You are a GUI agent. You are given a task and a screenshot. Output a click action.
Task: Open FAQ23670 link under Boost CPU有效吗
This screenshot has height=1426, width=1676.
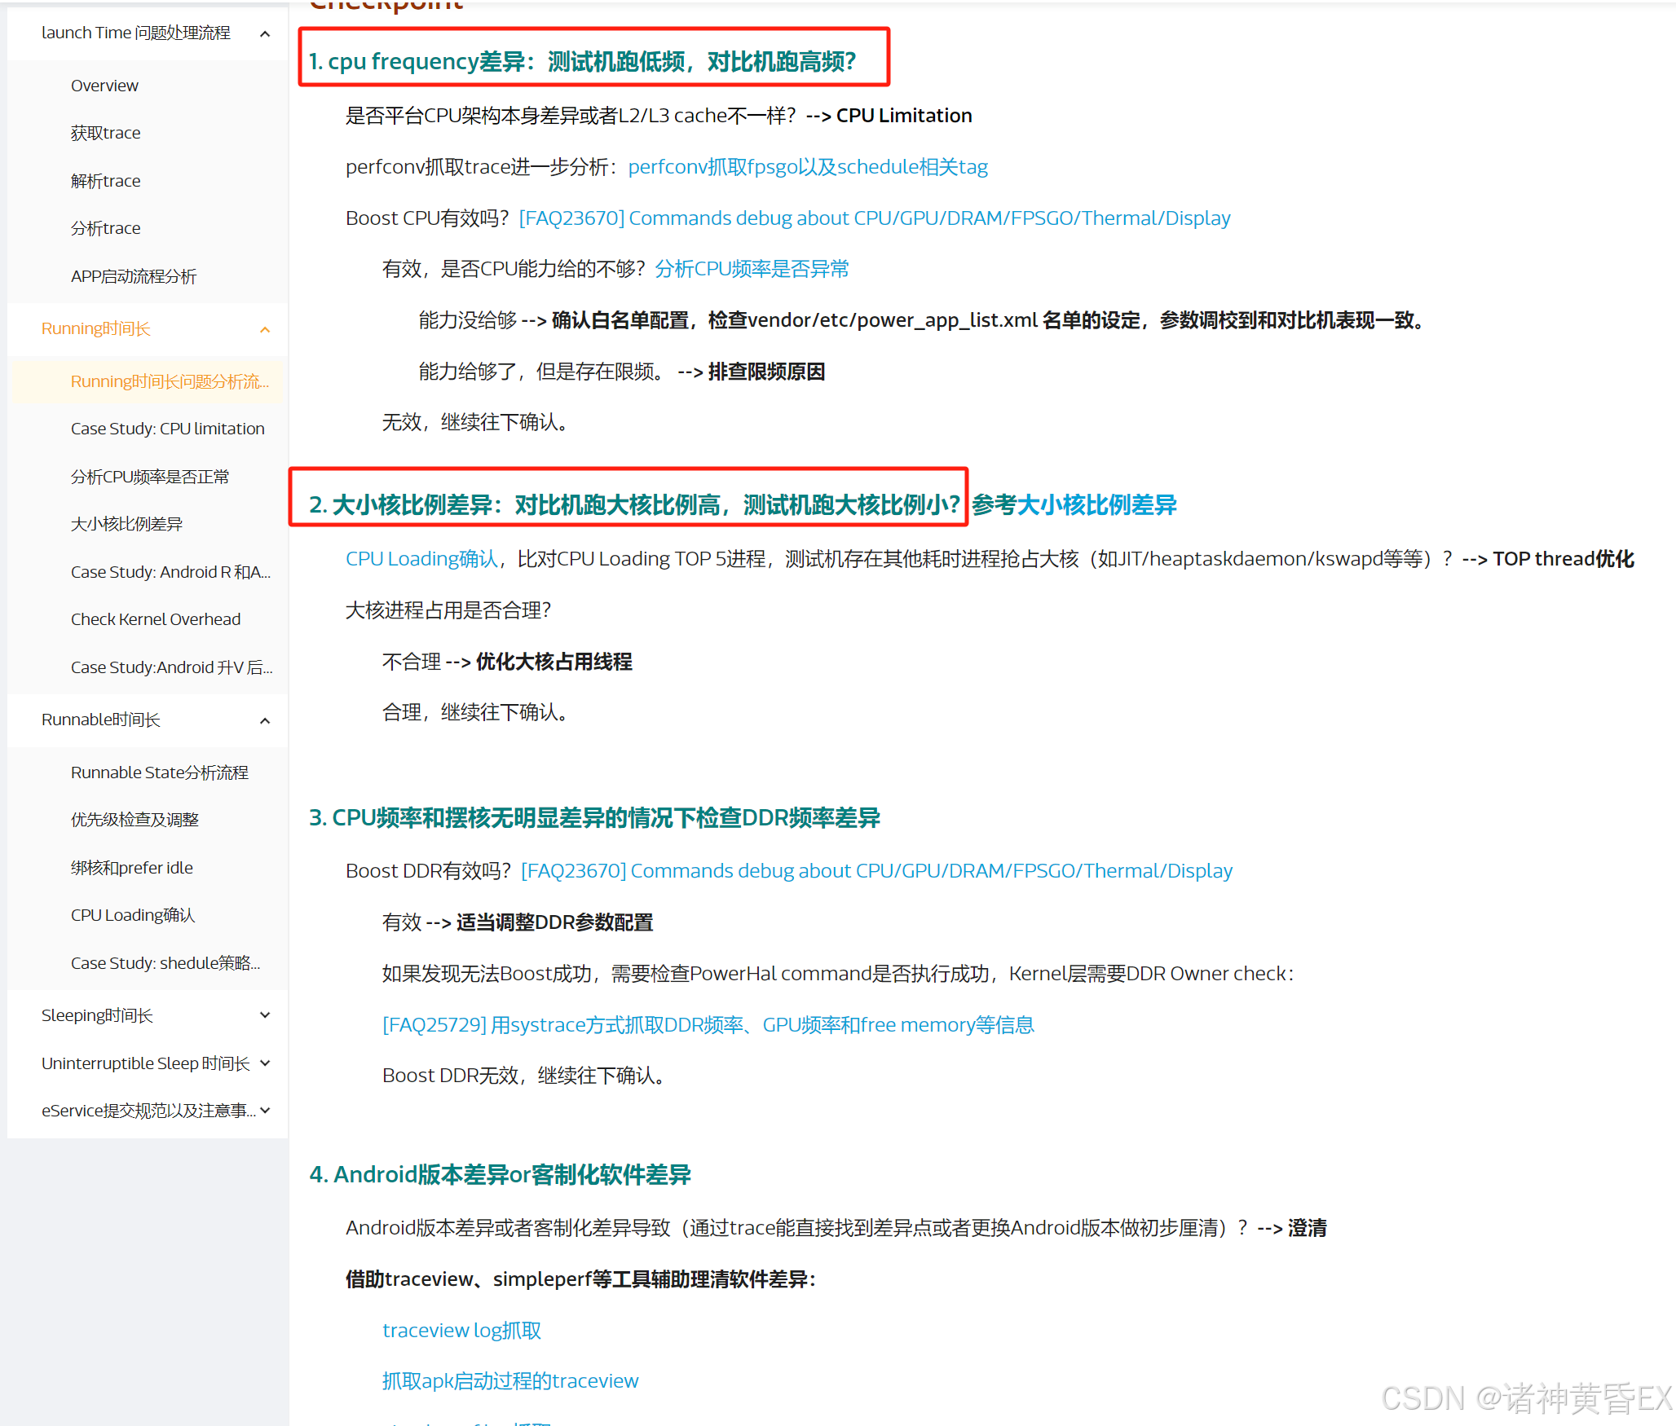[875, 218]
